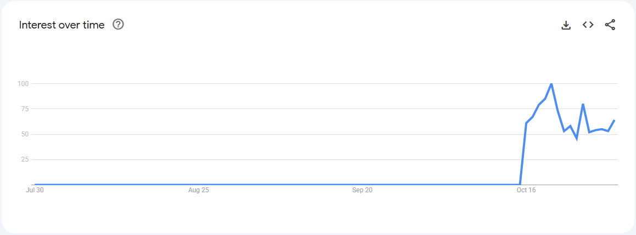Click where the line starts rising from zero

pos(520,184)
